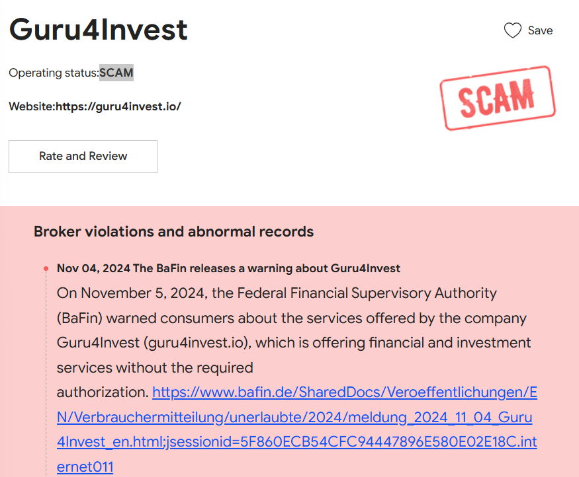Click the Operating status label
Viewport: 579px width, 477px height.
[53, 73]
